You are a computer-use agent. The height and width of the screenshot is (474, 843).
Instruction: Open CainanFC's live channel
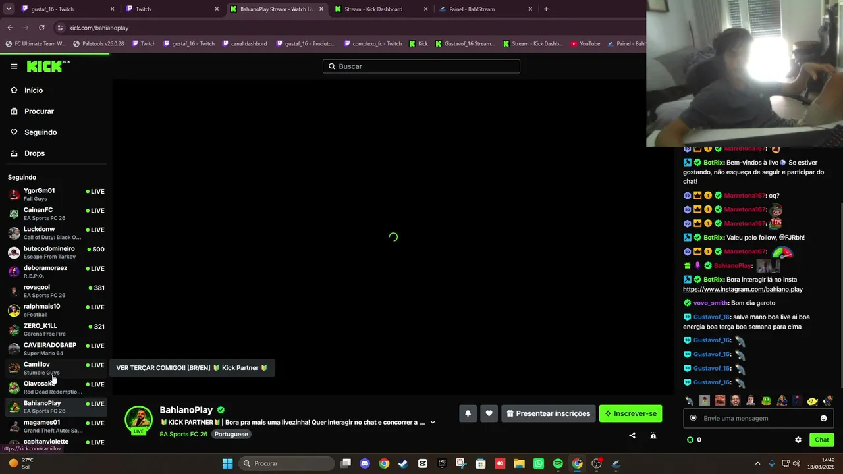tap(56, 213)
